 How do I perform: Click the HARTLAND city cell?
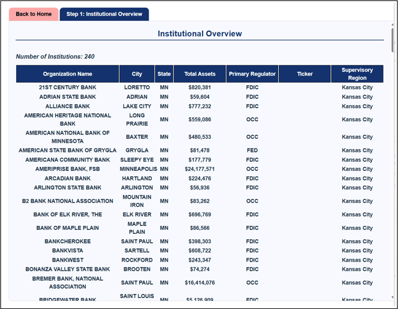(137, 178)
